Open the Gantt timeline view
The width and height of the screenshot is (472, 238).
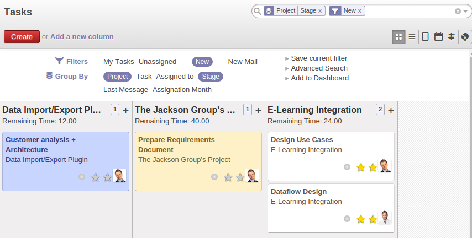click(x=452, y=37)
